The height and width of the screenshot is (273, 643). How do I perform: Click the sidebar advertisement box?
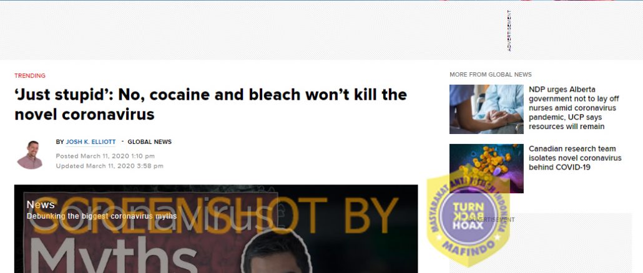tap(541, 243)
